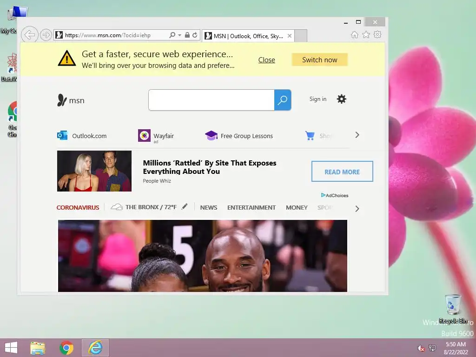
Task: Open Free Group Lessons shortcut
Action: tap(239, 136)
